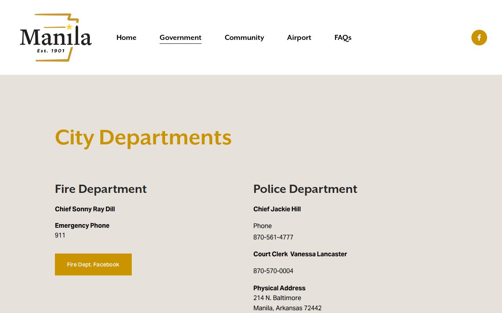Select Chief Sonny Ray Dill text
The height and width of the screenshot is (313, 502).
[x=85, y=209]
